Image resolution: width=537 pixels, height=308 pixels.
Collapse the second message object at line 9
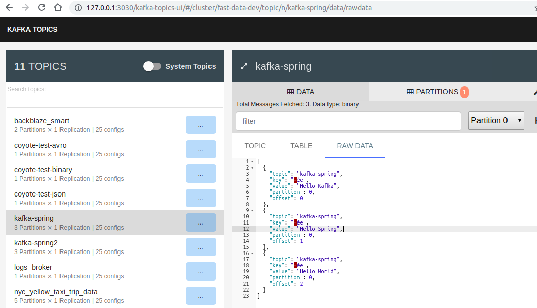point(252,210)
